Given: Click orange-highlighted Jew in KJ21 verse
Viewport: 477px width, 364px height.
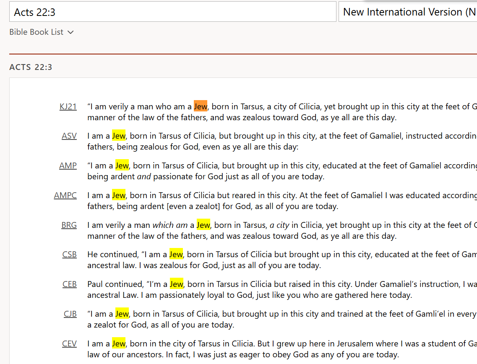Looking at the screenshot, I should pos(201,106).
